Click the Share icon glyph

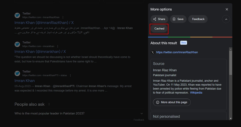click(155, 19)
